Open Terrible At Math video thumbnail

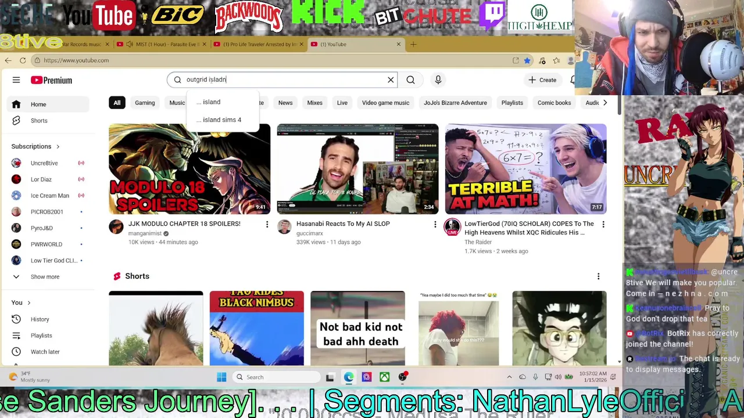[525, 169]
